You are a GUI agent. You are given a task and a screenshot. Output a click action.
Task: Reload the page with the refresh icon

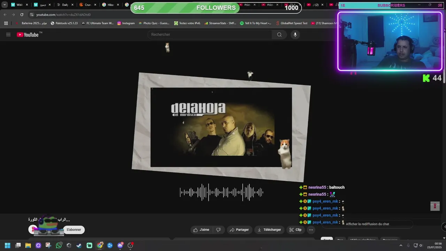click(x=22, y=15)
